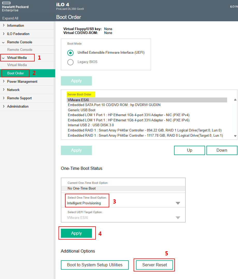Expand the Power Management chevron
The image size is (238, 279).
(x=4, y=81)
